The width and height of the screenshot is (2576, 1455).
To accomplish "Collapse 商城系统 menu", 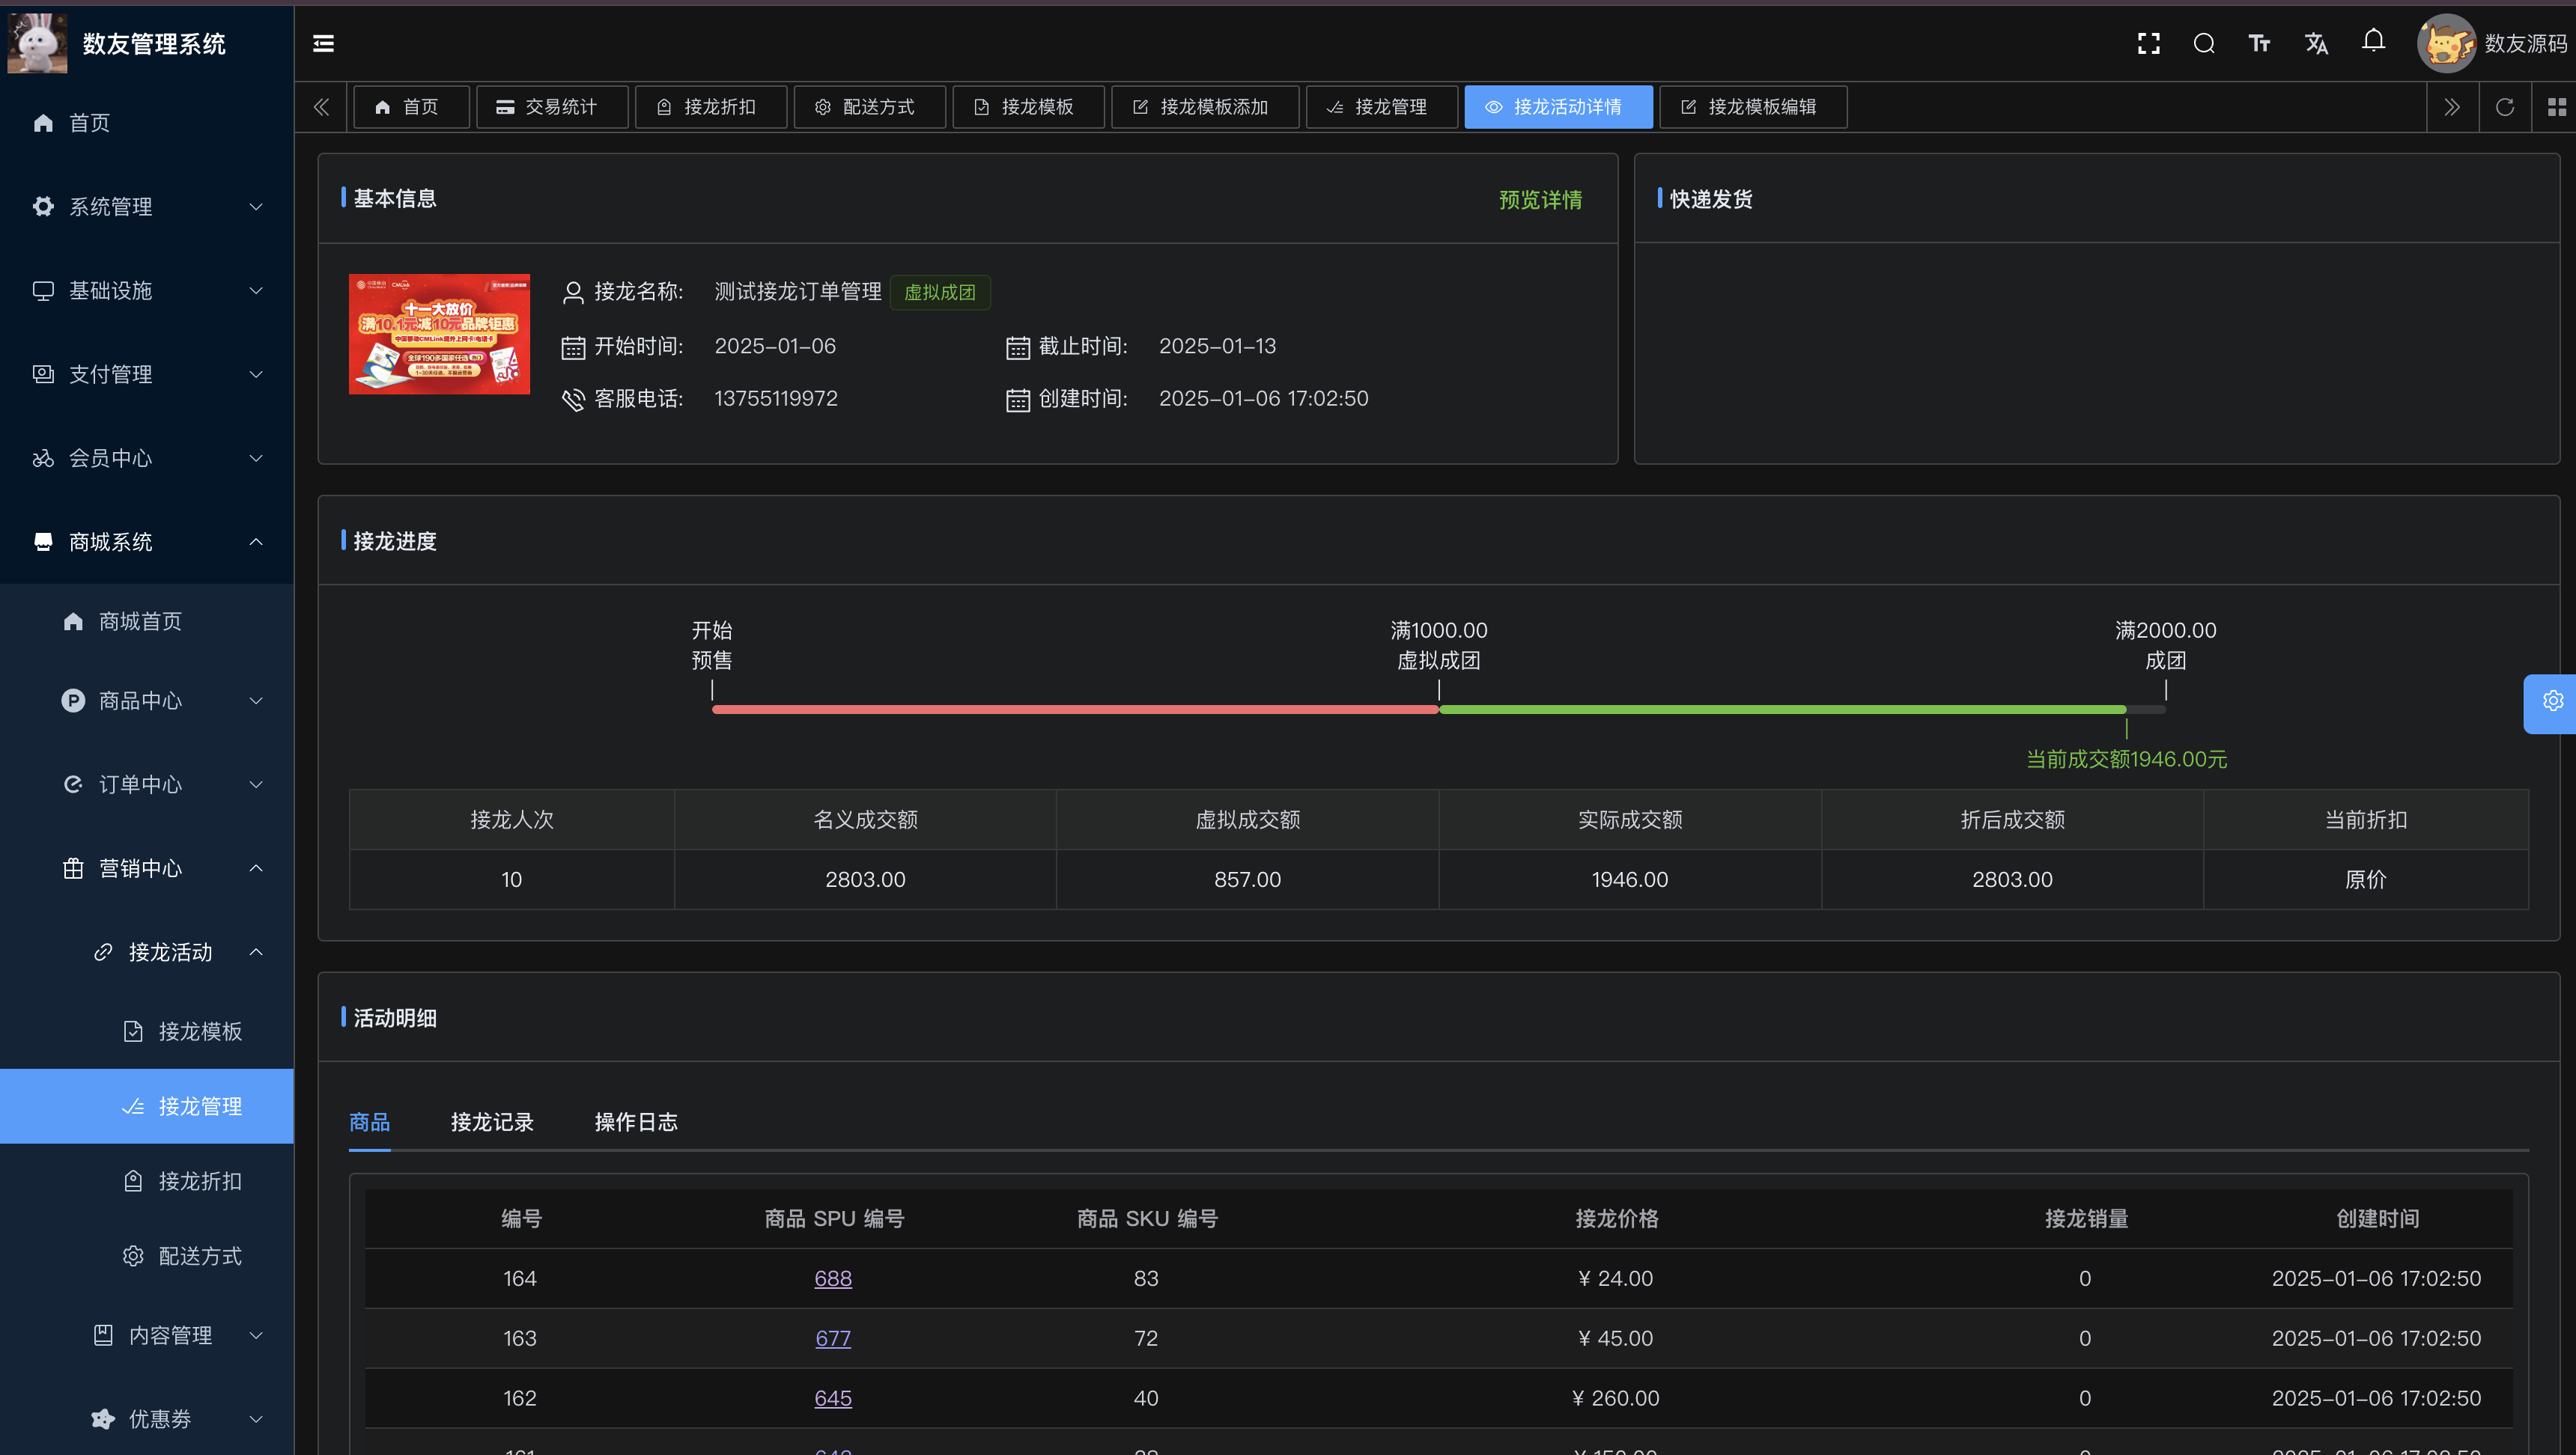I will coord(147,542).
